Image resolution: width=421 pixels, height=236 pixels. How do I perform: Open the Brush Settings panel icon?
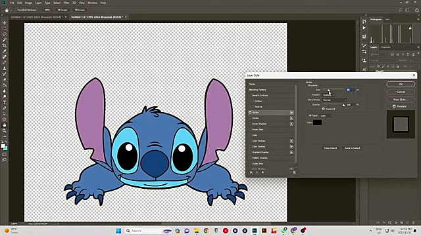364,46
